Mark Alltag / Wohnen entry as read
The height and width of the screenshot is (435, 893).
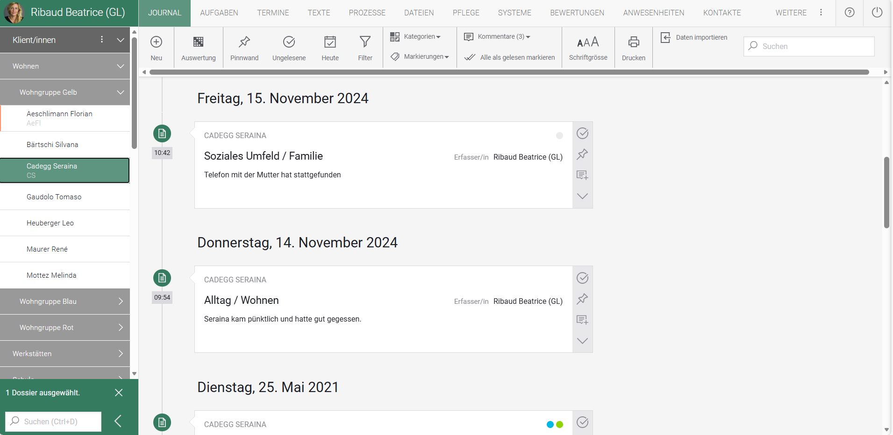[x=582, y=278]
